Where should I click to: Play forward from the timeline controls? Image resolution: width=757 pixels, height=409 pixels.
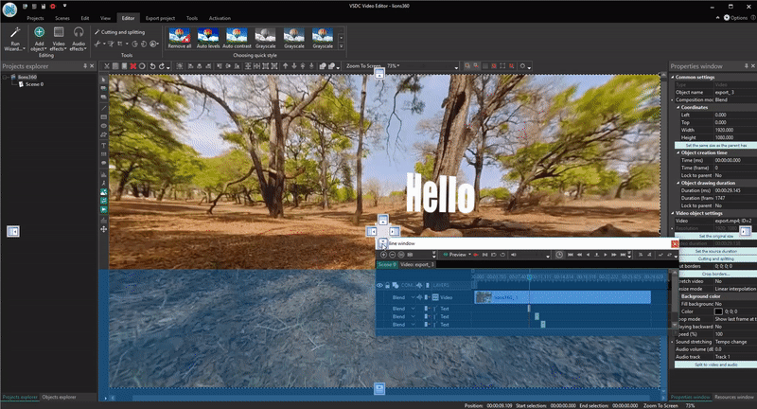coord(606,255)
